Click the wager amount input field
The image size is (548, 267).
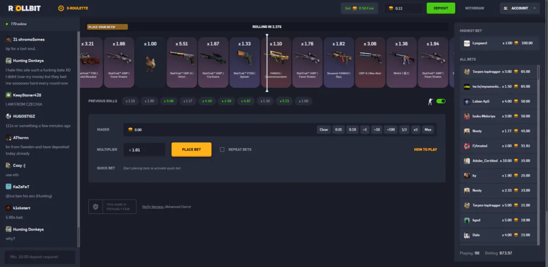click(219, 129)
